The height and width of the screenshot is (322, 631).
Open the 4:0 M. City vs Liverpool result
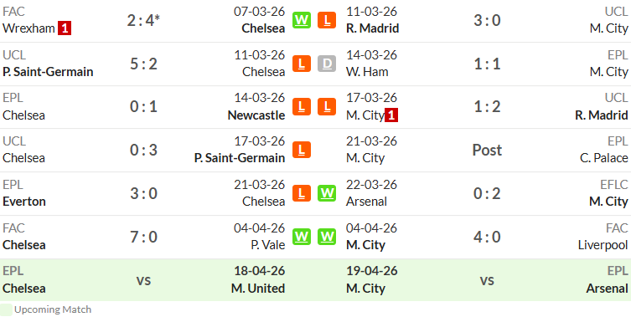pyautogui.click(x=487, y=237)
